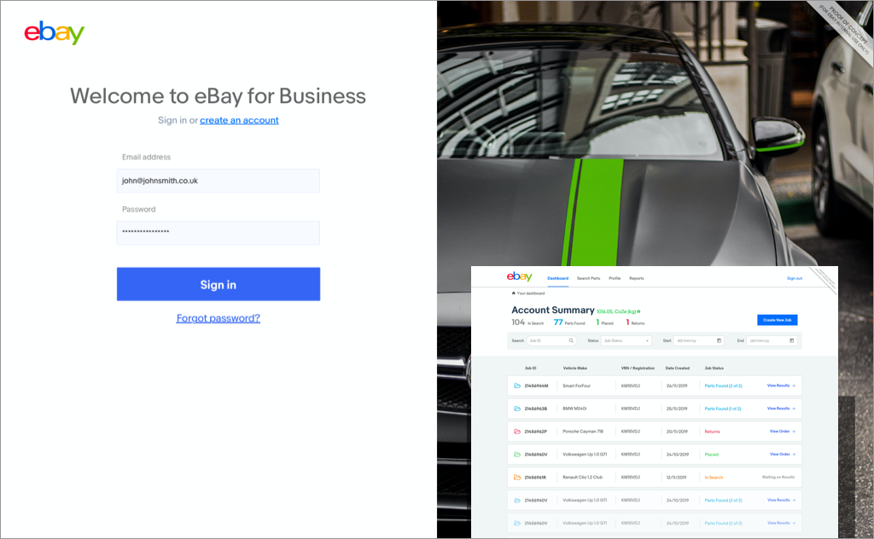Focus the Email address input field
Screen dimensions: 874x539
click(218, 181)
